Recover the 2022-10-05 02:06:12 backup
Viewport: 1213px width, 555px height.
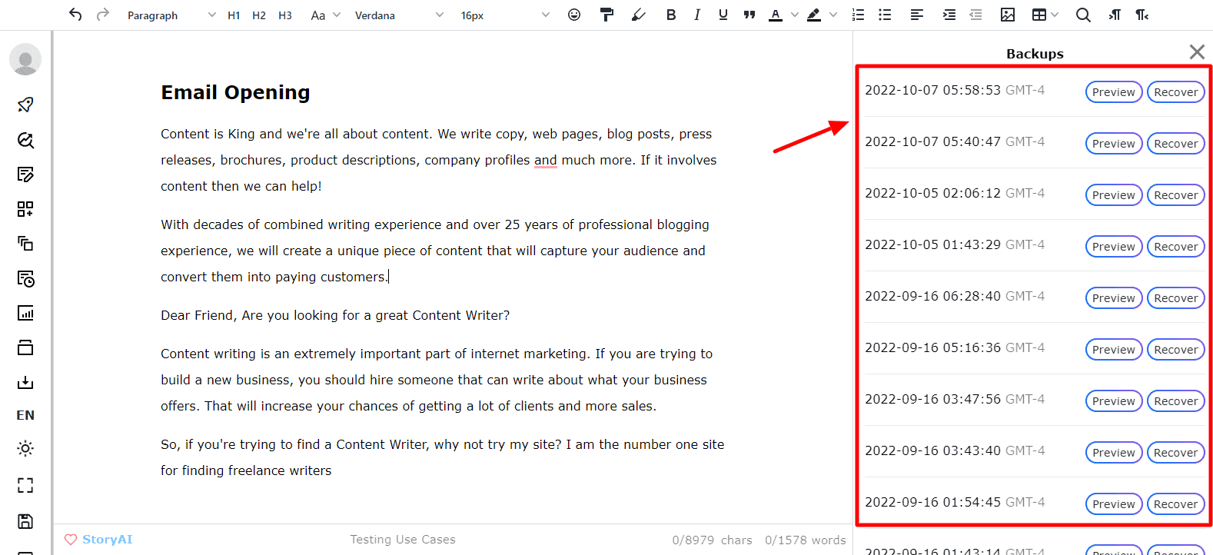coord(1175,195)
